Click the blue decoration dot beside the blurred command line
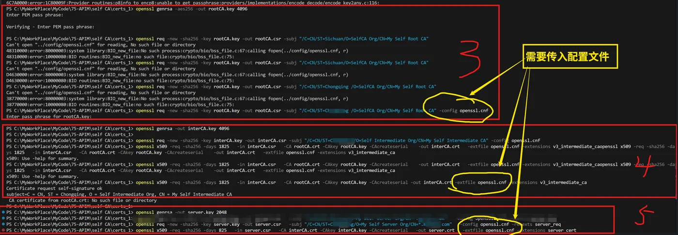The width and height of the screenshot is (678, 235). click(4, 219)
